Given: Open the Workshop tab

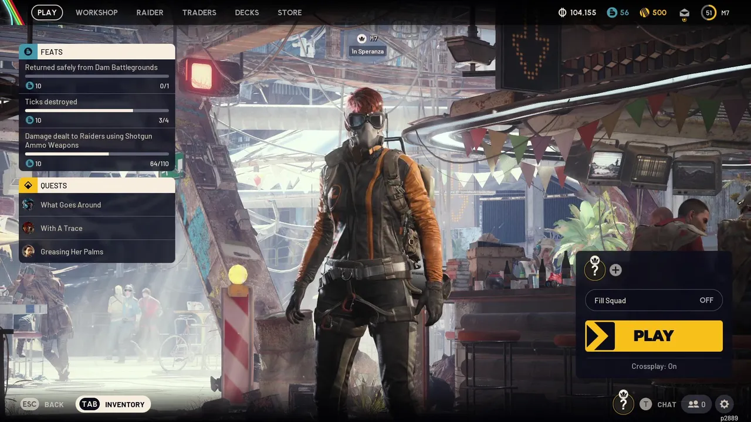Looking at the screenshot, I should (x=96, y=12).
